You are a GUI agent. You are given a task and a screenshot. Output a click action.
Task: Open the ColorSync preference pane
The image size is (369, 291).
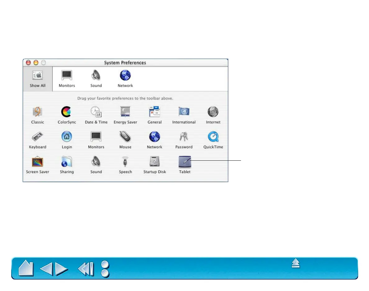[67, 115]
